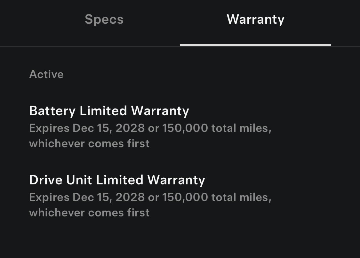Image resolution: width=360 pixels, height=258 pixels.
Task: Click the word "Battery" in first warranty title
Action: (52, 111)
